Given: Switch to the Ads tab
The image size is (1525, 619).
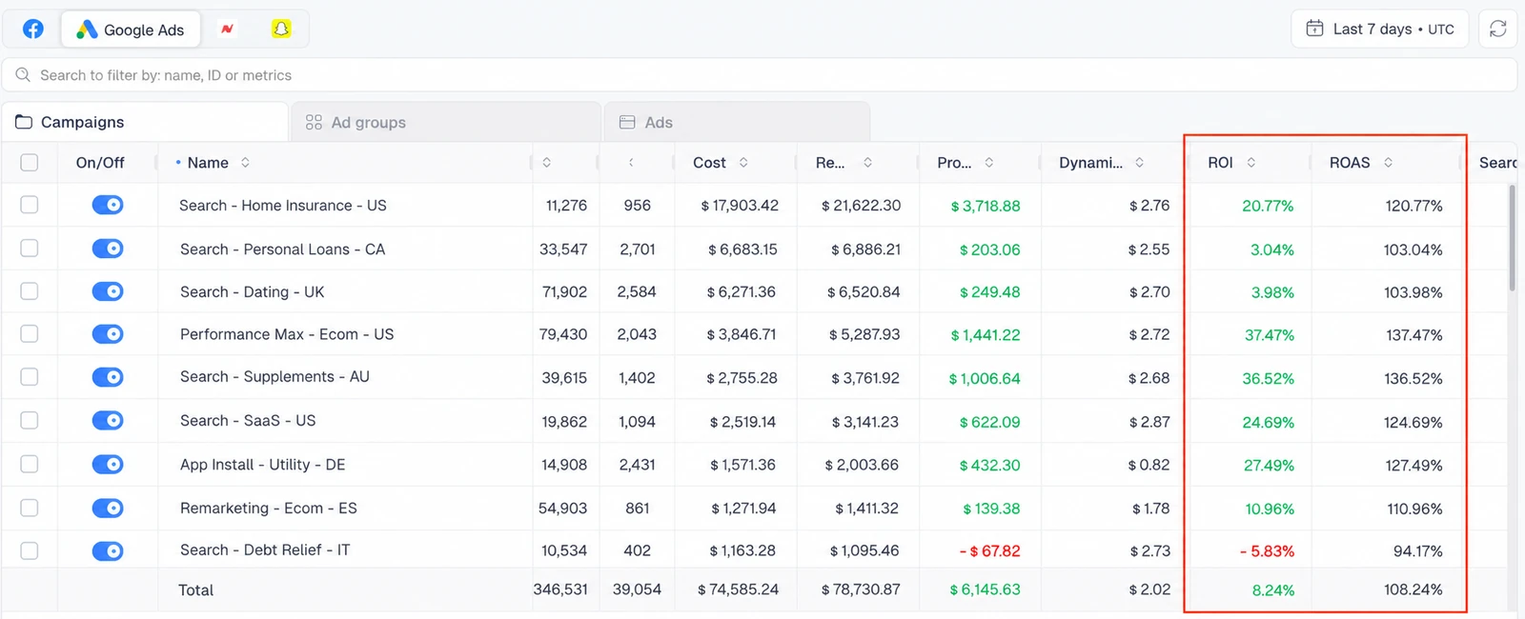Looking at the screenshot, I should [737, 122].
